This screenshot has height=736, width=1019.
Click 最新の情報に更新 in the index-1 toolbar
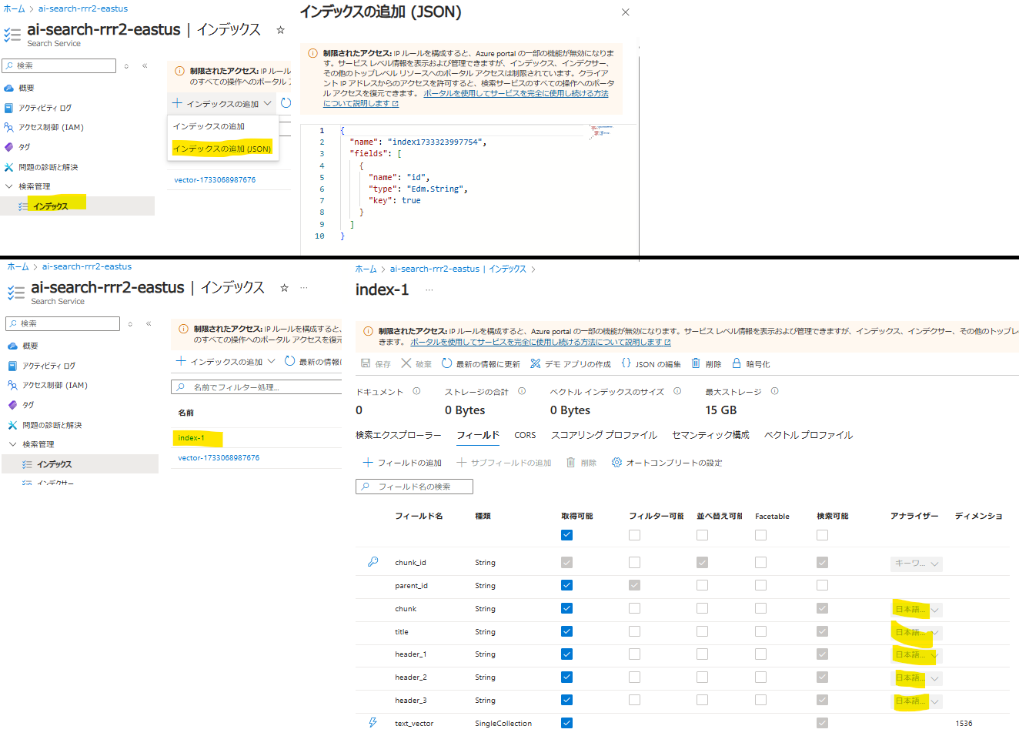pyautogui.click(x=481, y=364)
